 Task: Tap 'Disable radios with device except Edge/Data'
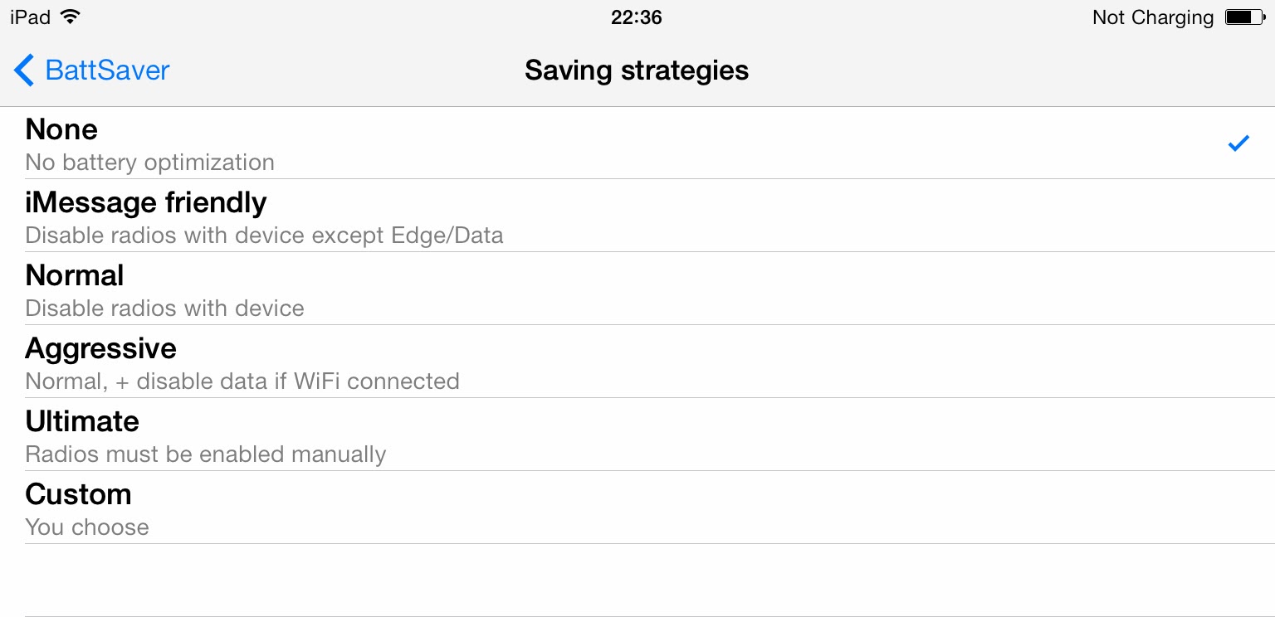(x=264, y=236)
